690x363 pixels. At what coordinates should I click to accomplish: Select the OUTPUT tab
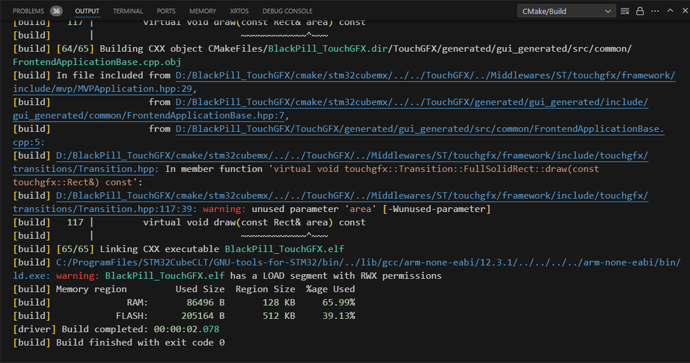click(87, 11)
